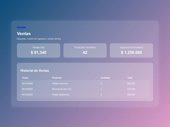
Task: Open the Ingresos Acumulados summary card
Action: coord(131,50)
